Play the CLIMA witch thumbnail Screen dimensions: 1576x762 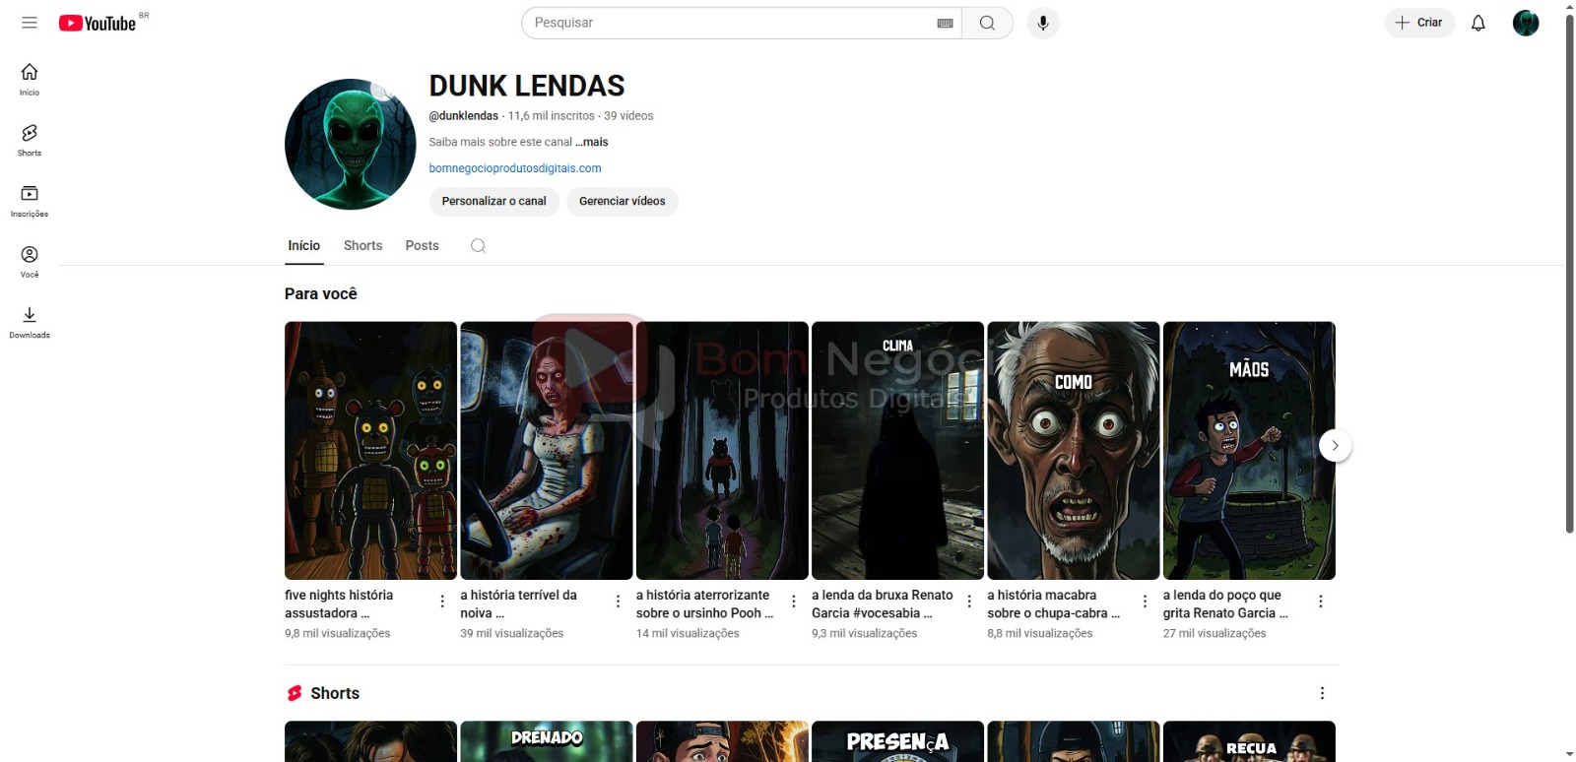897,451
